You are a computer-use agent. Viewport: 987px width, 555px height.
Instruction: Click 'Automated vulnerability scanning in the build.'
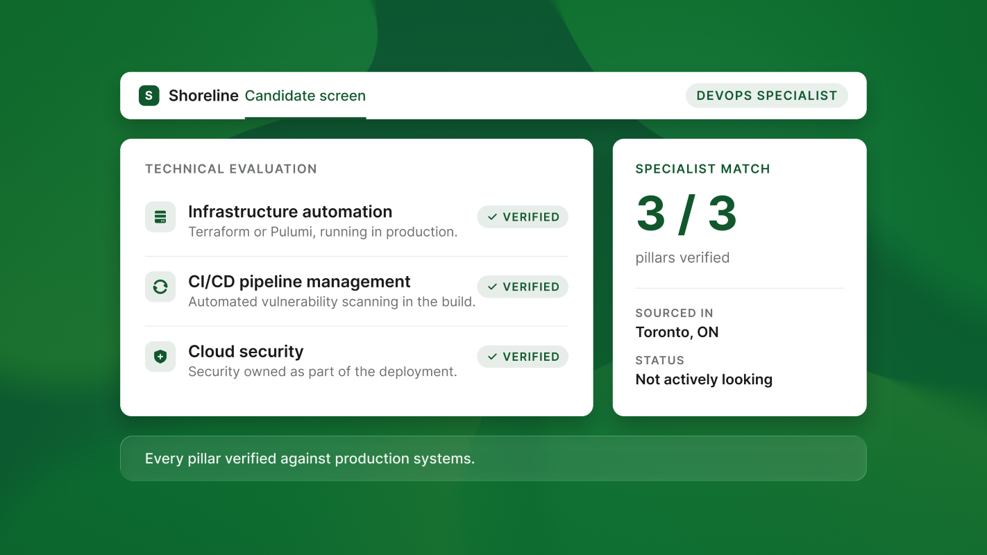click(x=332, y=302)
